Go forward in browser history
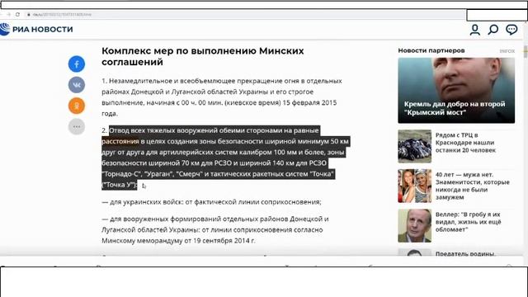The height and width of the screenshot is (297, 528). coord(9,15)
